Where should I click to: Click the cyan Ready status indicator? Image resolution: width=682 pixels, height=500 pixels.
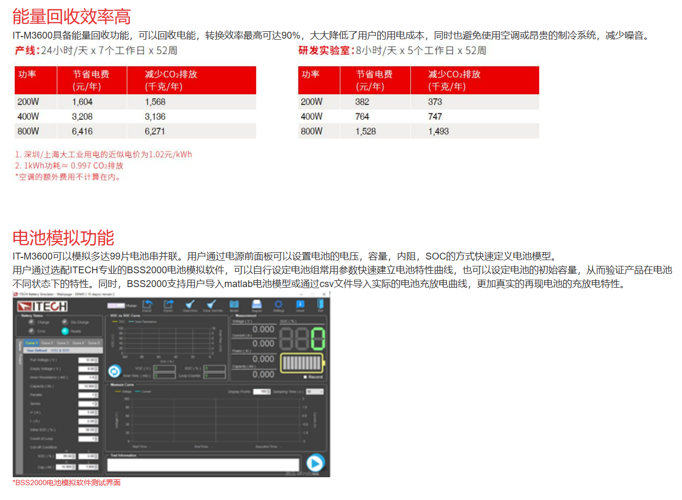(x=65, y=331)
